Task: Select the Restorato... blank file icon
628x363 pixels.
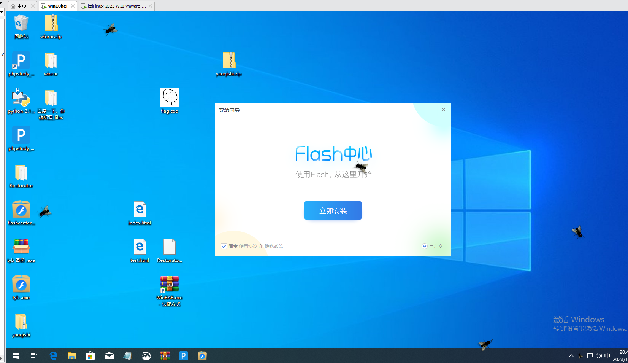Action: 170,250
